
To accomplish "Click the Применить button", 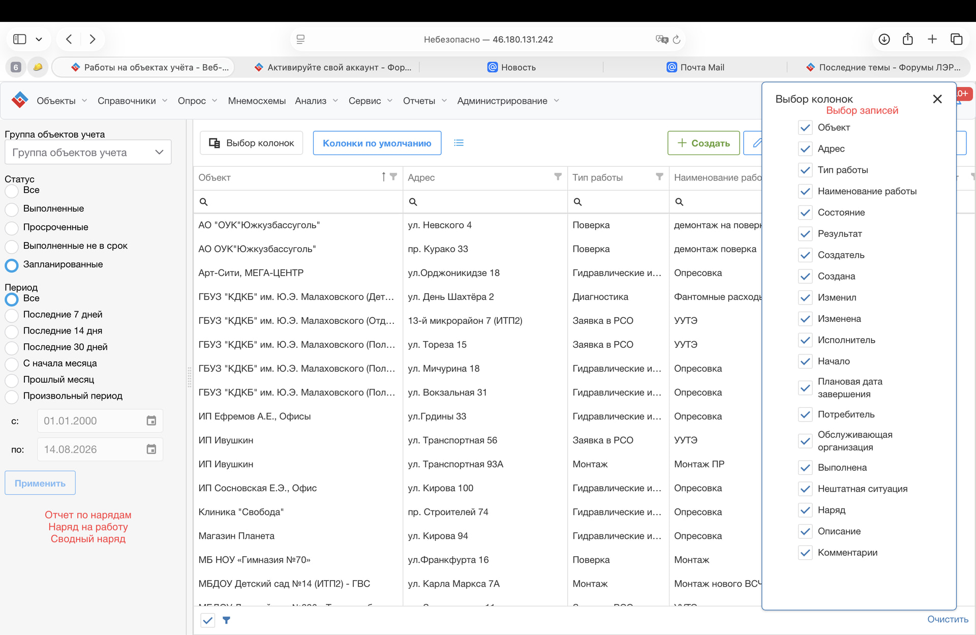I will click(40, 483).
